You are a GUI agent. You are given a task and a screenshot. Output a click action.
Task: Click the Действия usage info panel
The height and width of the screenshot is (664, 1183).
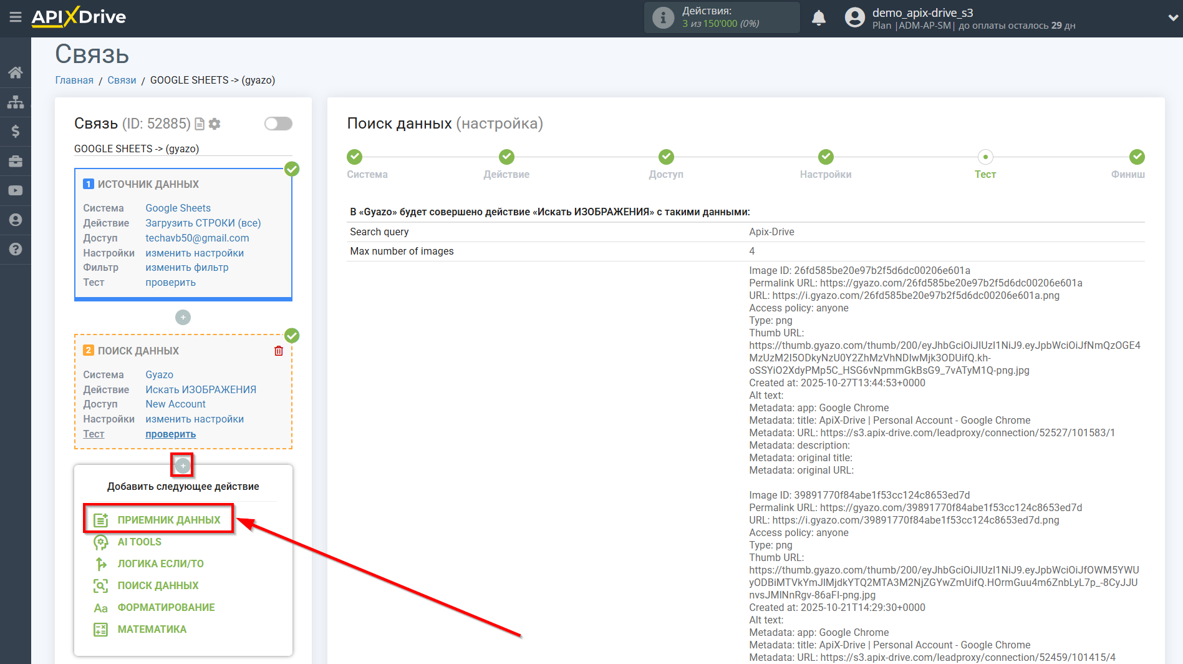[721, 17]
